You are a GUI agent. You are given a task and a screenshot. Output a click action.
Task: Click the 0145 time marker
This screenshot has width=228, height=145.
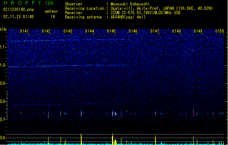pyautogui.click(x=111, y=31)
